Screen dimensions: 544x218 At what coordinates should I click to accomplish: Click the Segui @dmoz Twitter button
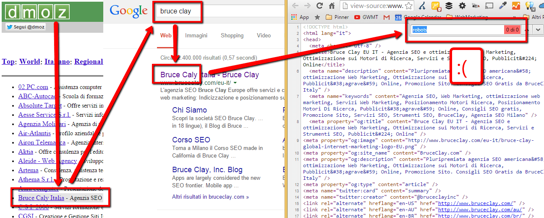pos(25,27)
